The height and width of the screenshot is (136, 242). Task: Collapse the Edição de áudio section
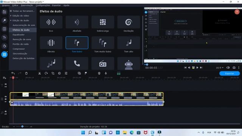tap(11, 20)
